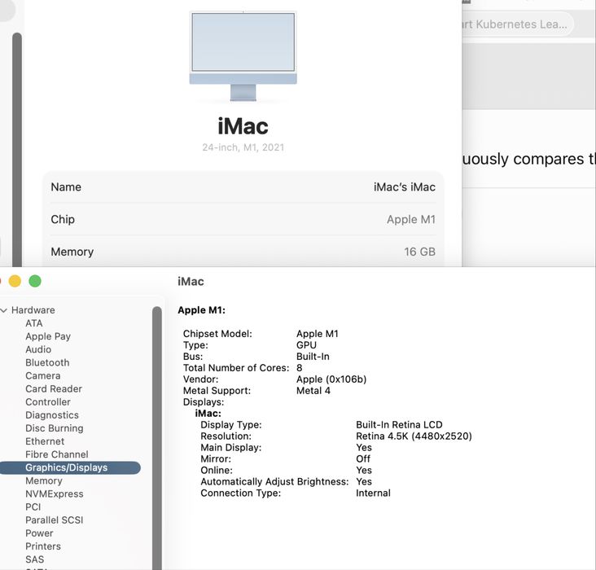Image resolution: width=596 pixels, height=570 pixels.
Task: Click the Online value "Yes"
Action: tap(364, 471)
